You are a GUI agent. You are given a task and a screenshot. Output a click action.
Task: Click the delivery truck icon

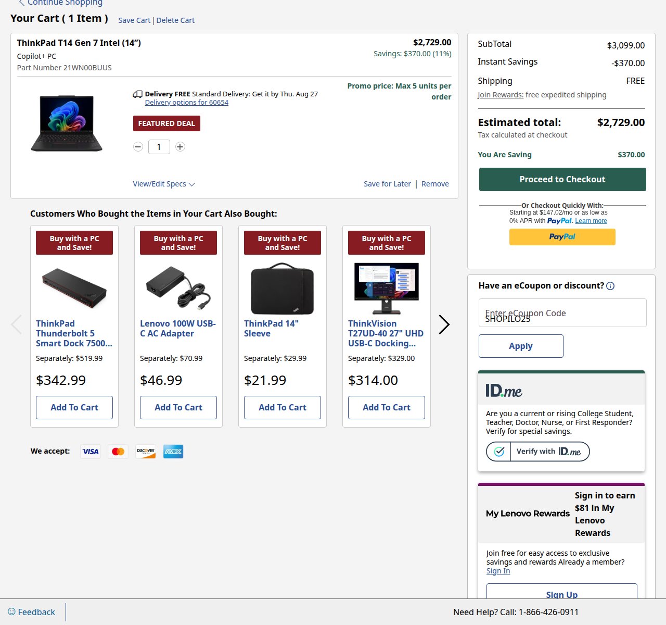137,94
